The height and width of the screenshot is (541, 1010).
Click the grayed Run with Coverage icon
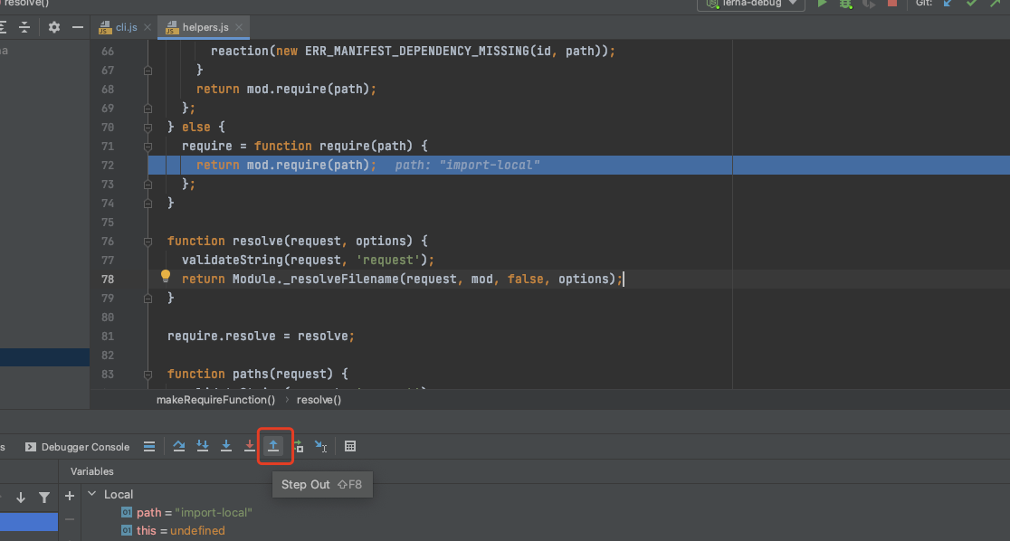click(869, 4)
